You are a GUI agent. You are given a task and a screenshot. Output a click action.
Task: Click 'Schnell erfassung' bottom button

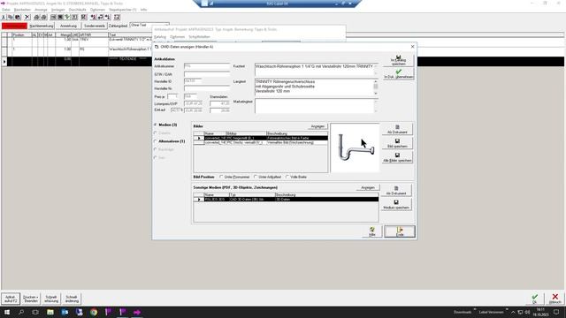[51, 299]
